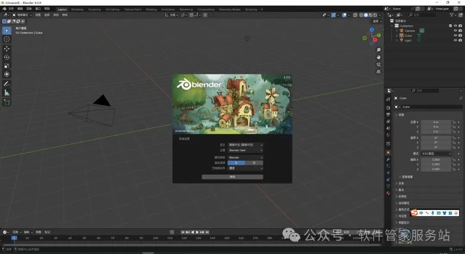Open the XYZ 欧拉 rotation mode dropdown
This screenshot has width=465, height=254.
click(x=436, y=154)
